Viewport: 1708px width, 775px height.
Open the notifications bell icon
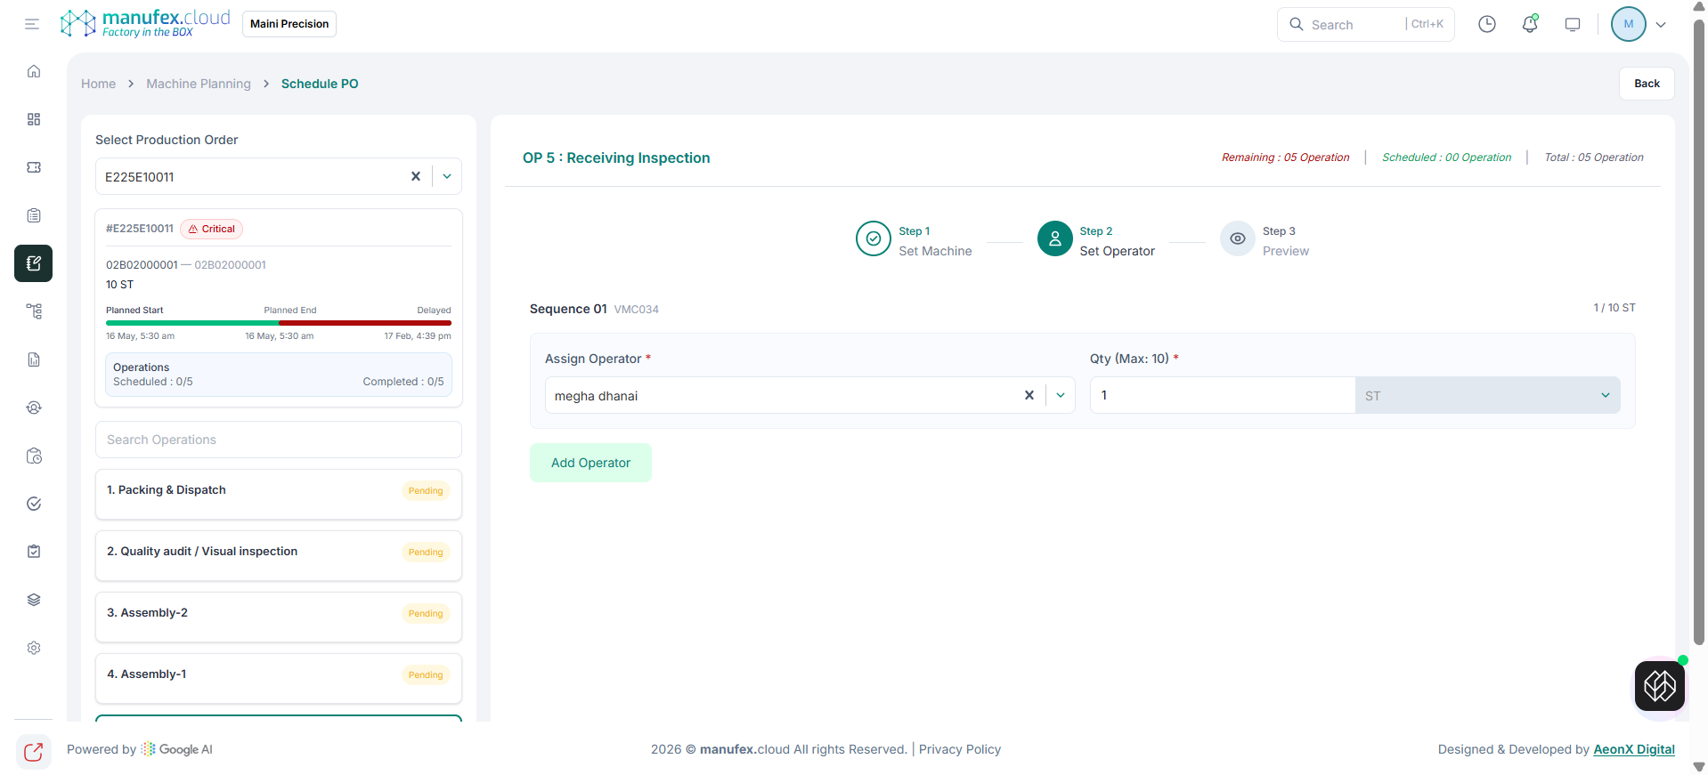pyautogui.click(x=1529, y=24)
